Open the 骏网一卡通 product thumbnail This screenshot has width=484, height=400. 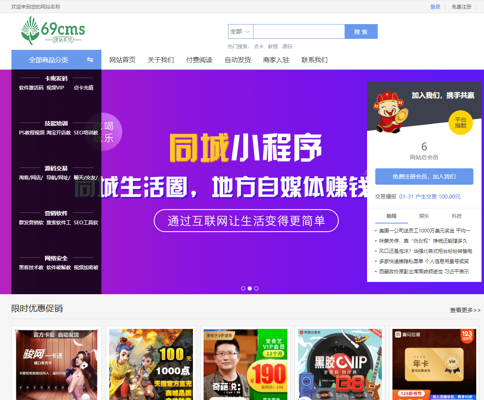coord(56,364)
